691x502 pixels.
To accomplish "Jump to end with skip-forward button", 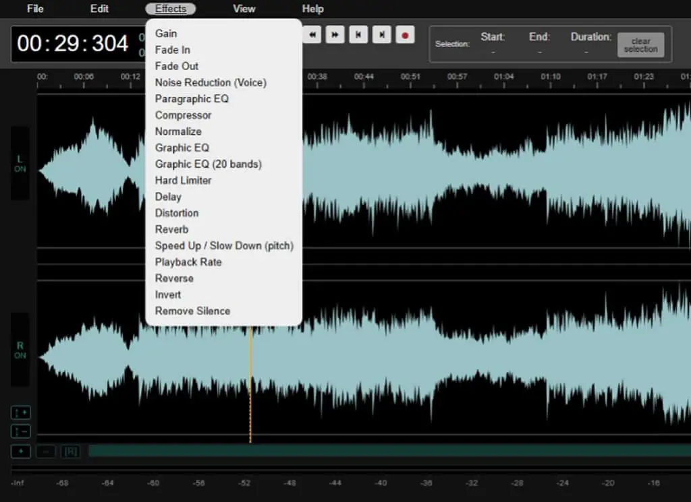I will pyautogui.click(x=382, y=35).
